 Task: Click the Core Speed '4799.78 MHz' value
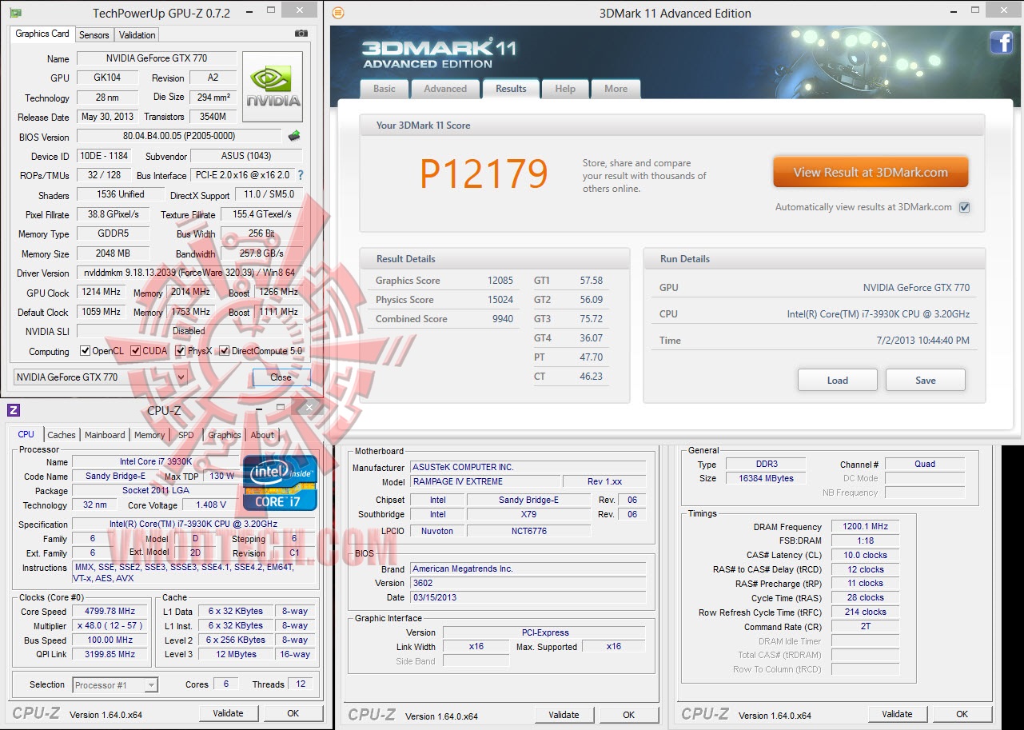(110, 612)
